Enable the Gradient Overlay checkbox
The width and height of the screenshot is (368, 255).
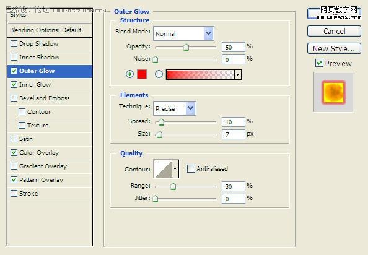coord(14,166)
